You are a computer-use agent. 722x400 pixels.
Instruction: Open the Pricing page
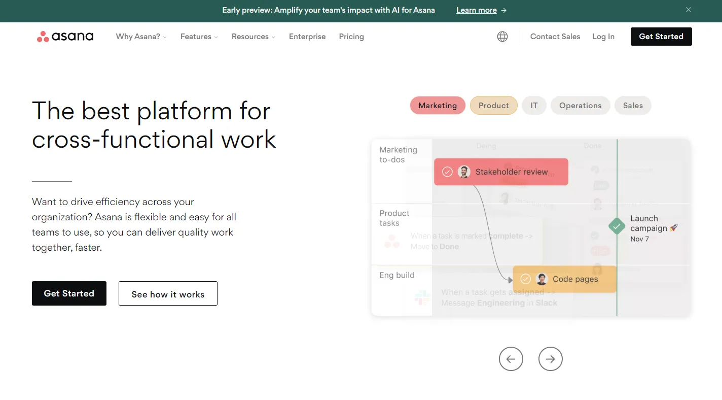351,37
